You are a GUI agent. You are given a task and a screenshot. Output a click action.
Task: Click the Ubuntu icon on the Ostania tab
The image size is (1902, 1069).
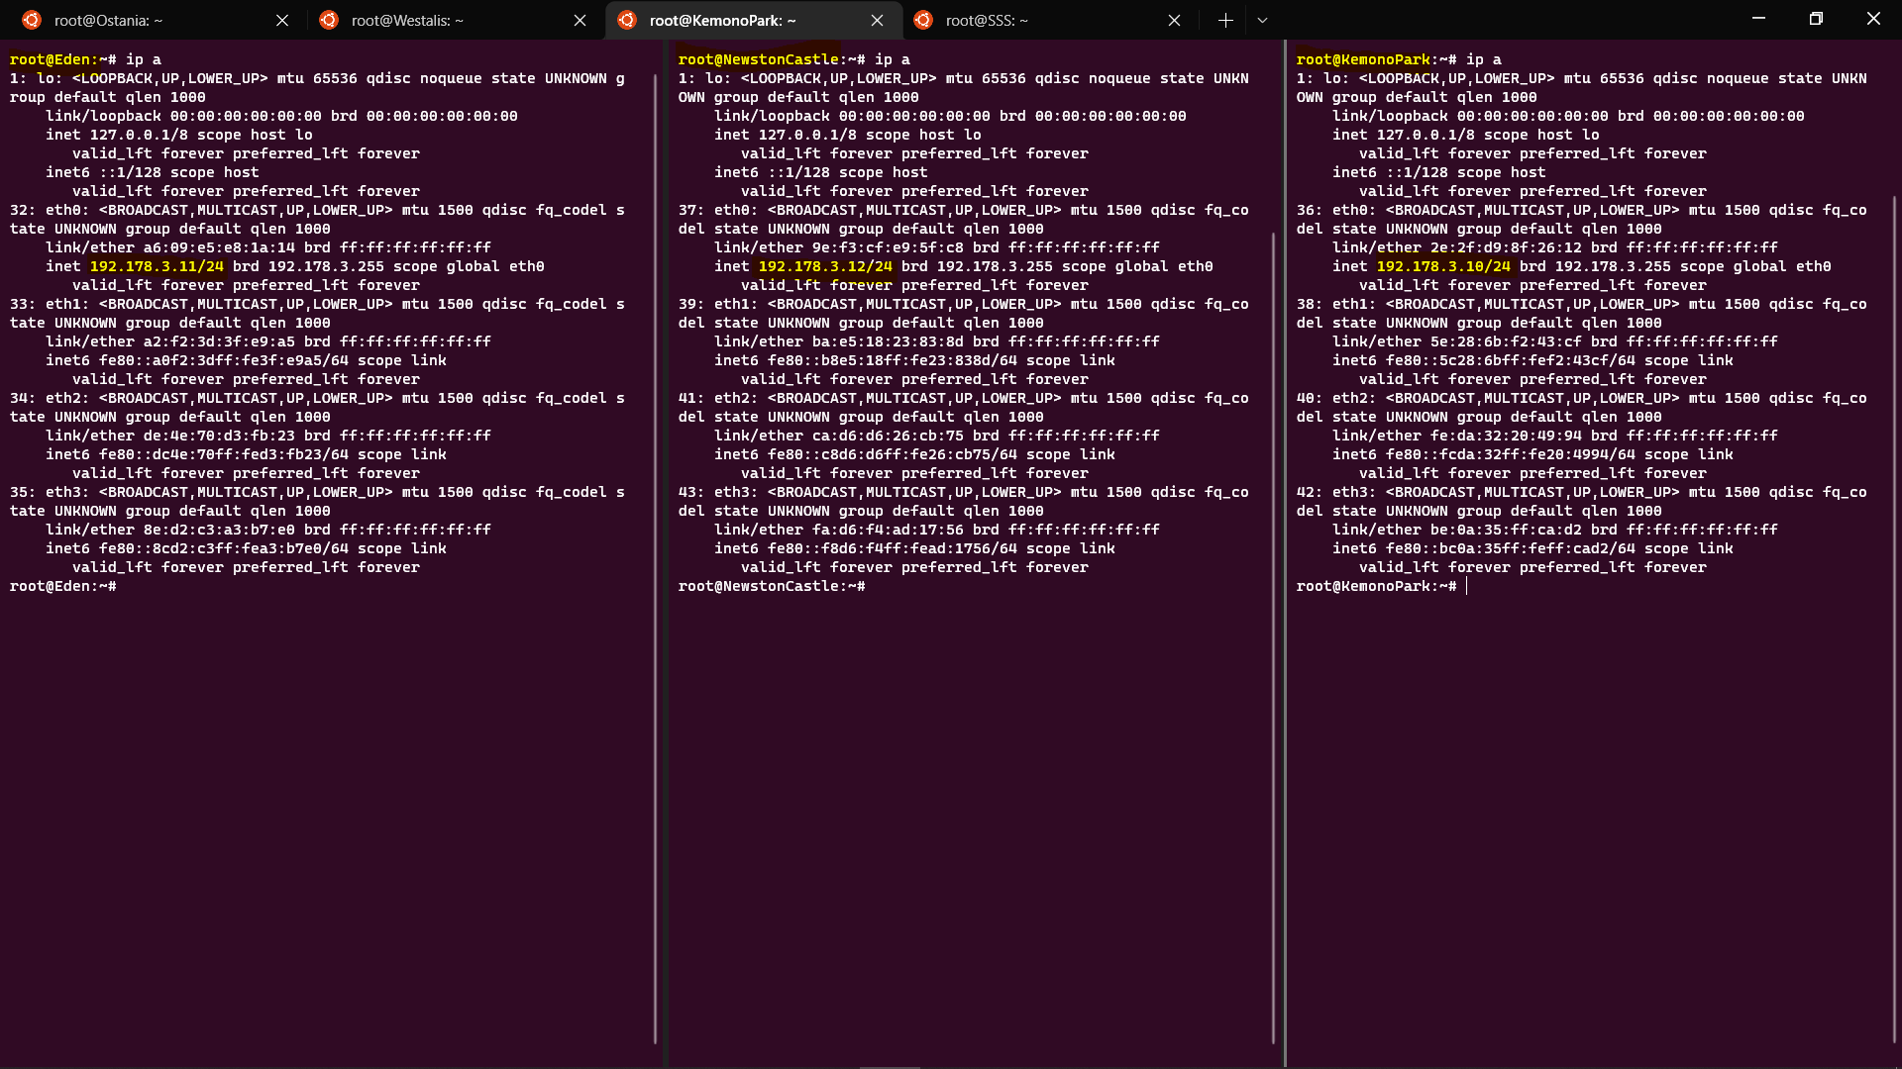32,20
